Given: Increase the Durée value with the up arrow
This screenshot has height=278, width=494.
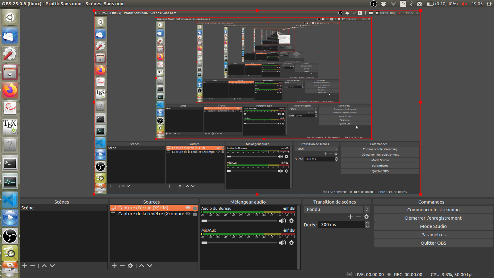Looking at the screenshot, I should (367, 223).
